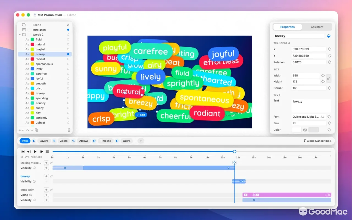Click the Text content field containing breezy

point(311,106)
